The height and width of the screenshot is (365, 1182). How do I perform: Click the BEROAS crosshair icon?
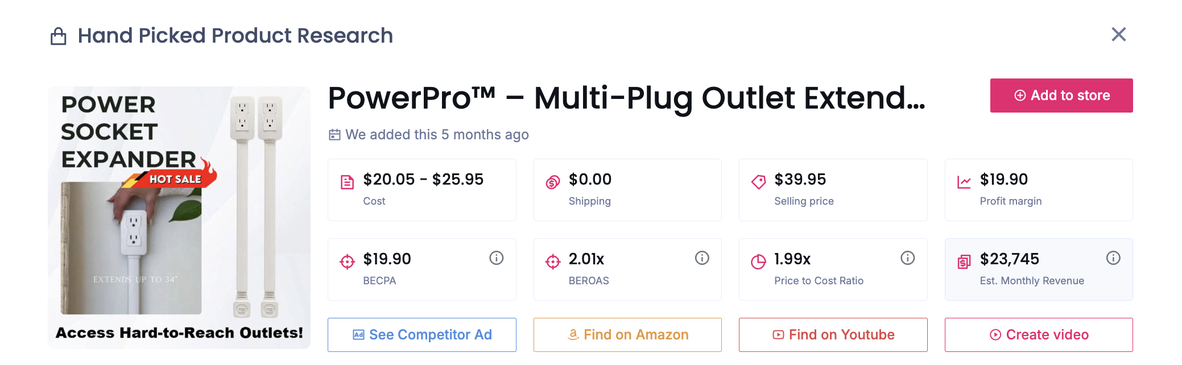(x=552, y=262)
